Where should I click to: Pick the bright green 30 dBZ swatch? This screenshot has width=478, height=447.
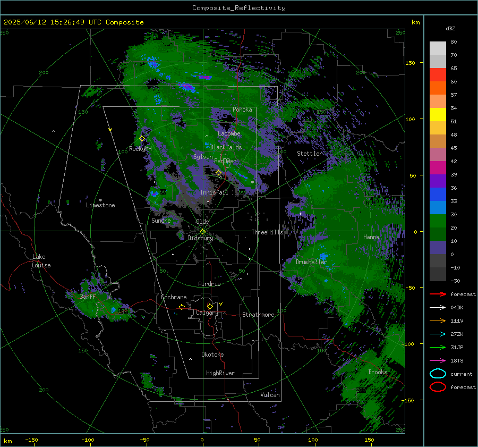pos(438,221)
